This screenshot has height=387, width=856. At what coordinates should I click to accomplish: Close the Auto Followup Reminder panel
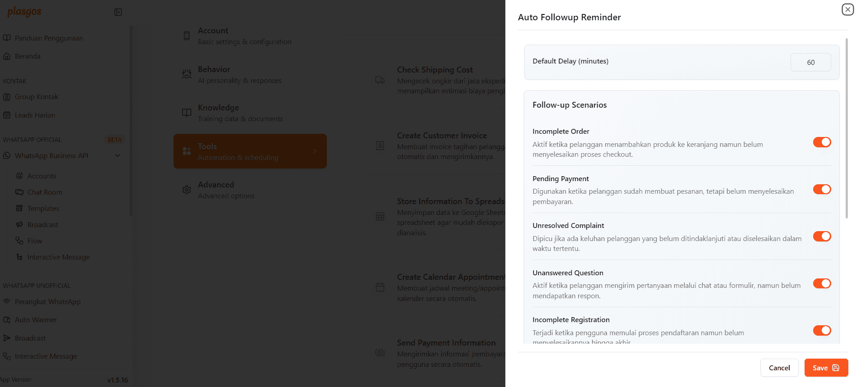(x=847, y=9)
